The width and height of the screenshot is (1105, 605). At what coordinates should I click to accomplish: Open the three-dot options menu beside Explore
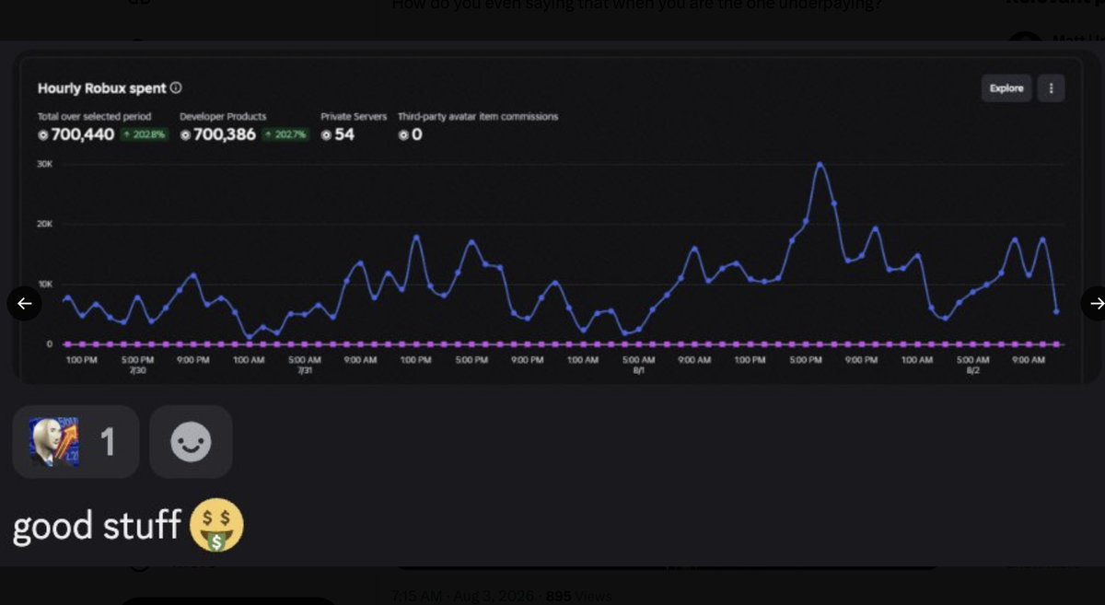(1052, 88)
